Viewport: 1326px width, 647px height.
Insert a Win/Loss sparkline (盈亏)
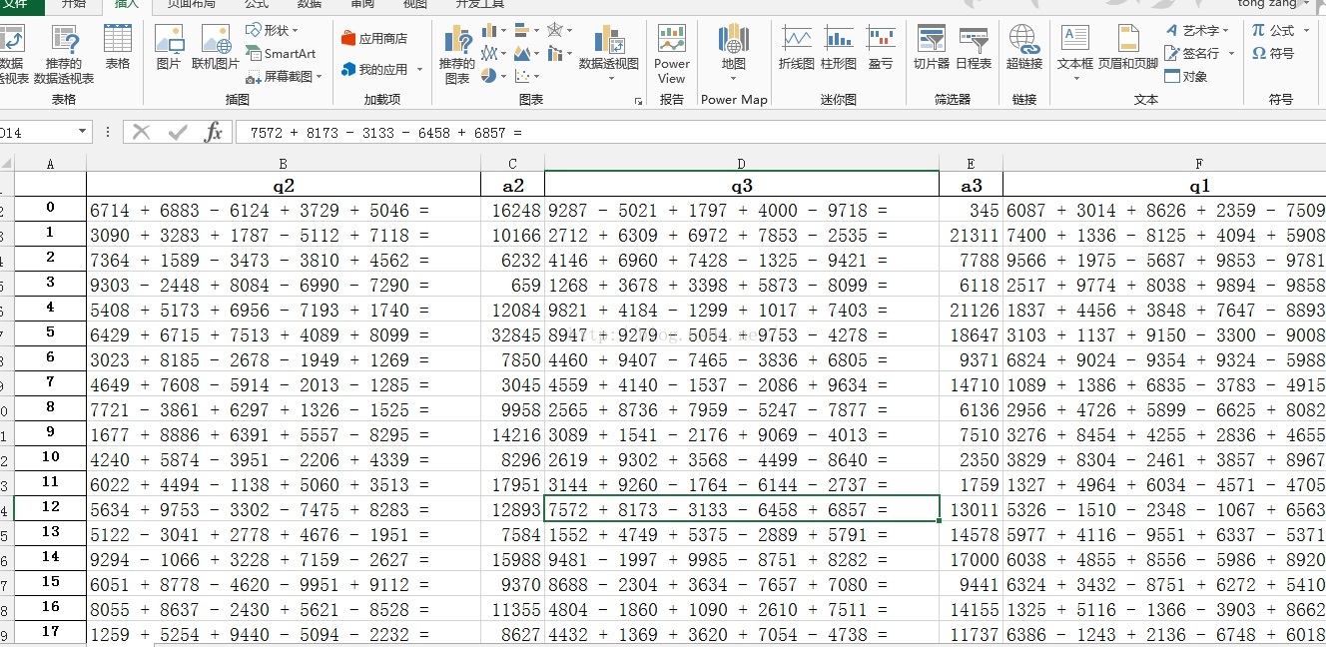pos(881,48)
